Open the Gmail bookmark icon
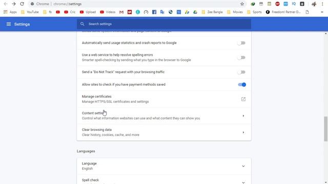This screenshot has width=328, height=184. (x=121, y=12)
